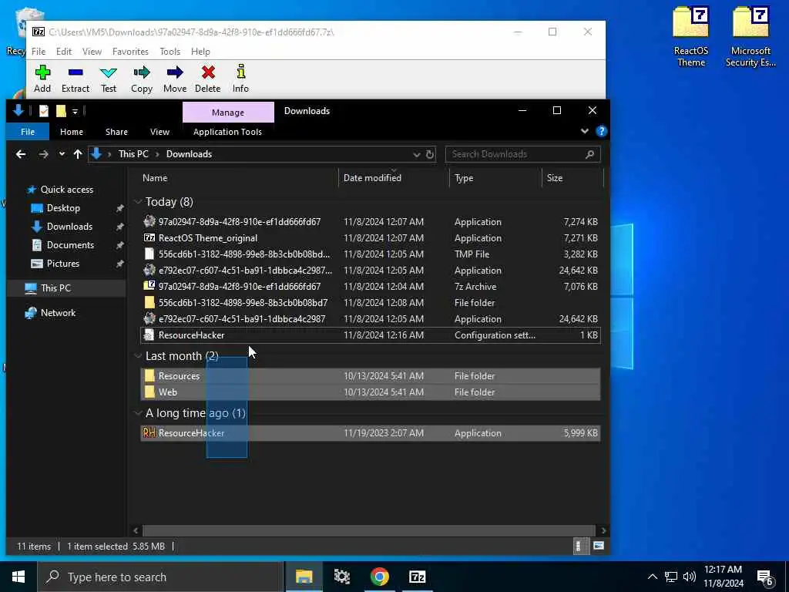
Task: Click the Manage contextual tab
Action: [228, 113]
